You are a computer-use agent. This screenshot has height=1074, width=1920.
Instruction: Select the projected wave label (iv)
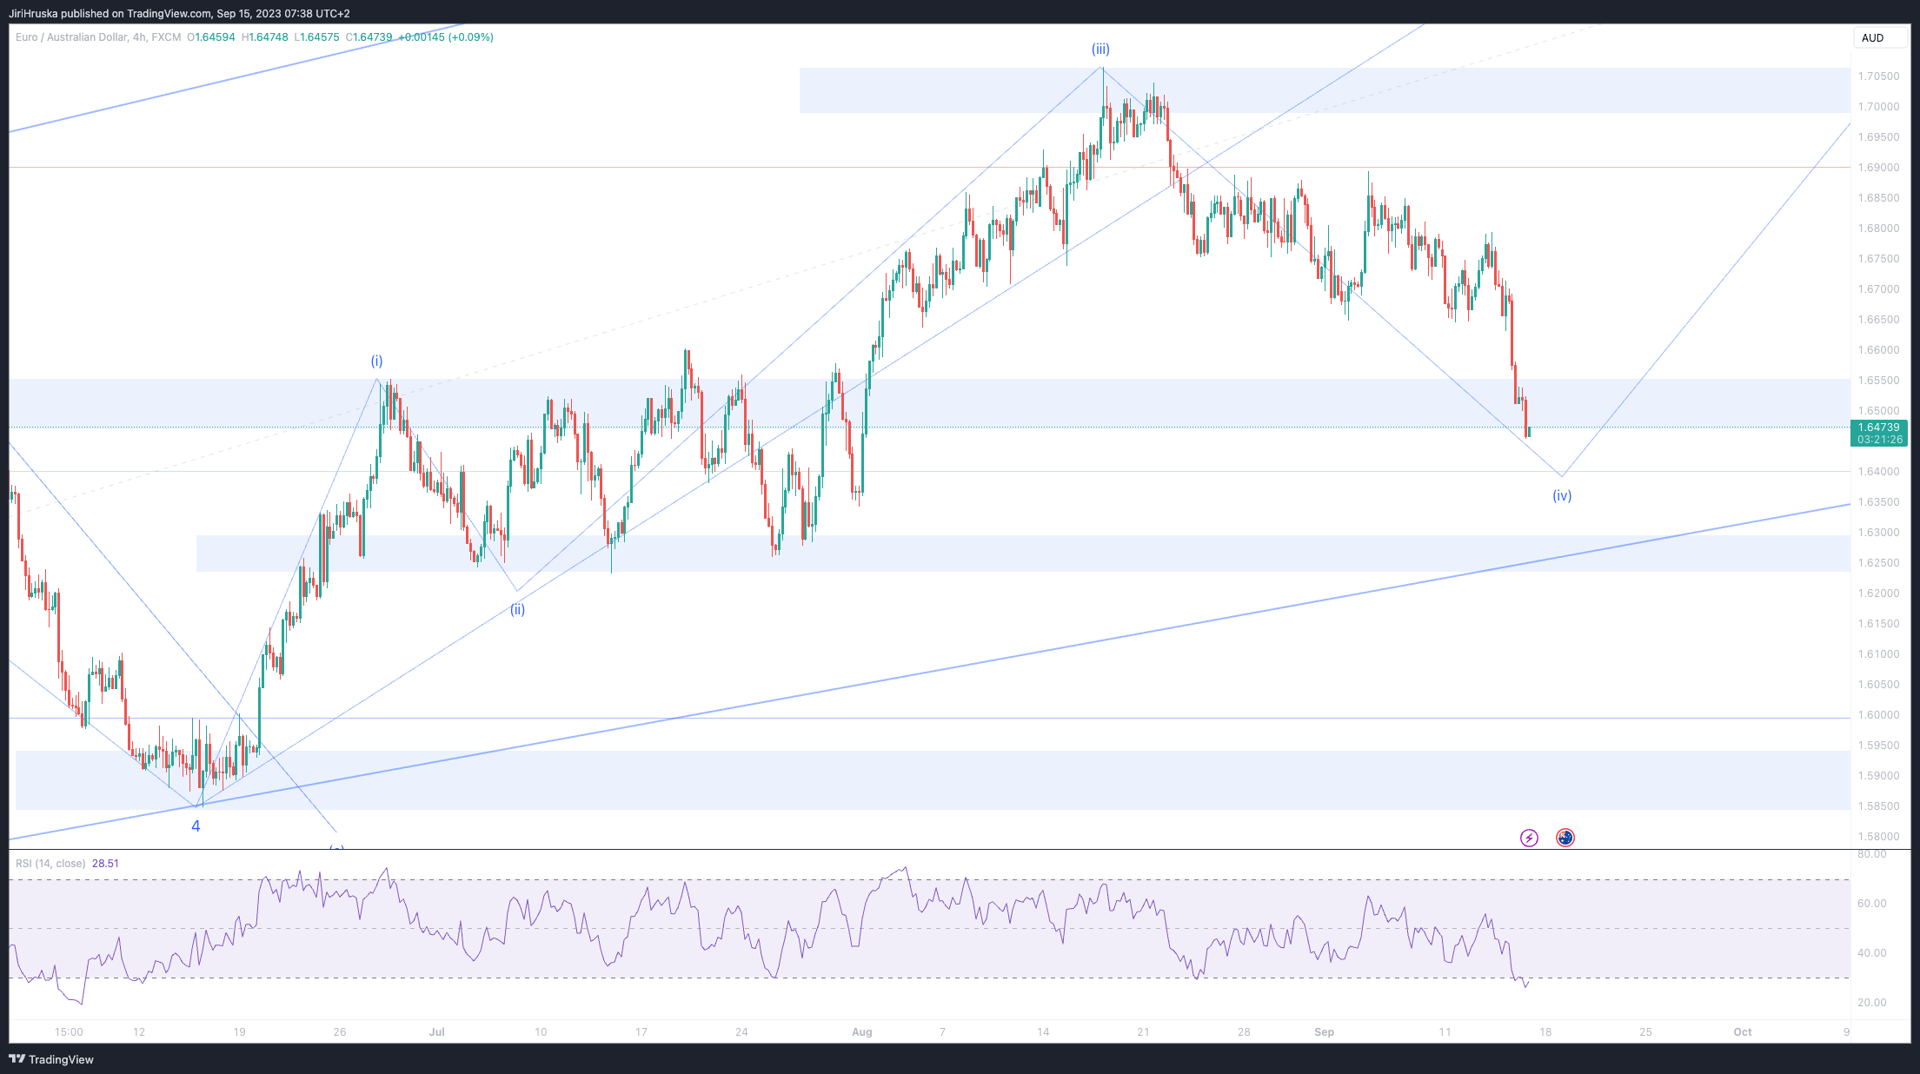click(x=1562, y=495)
